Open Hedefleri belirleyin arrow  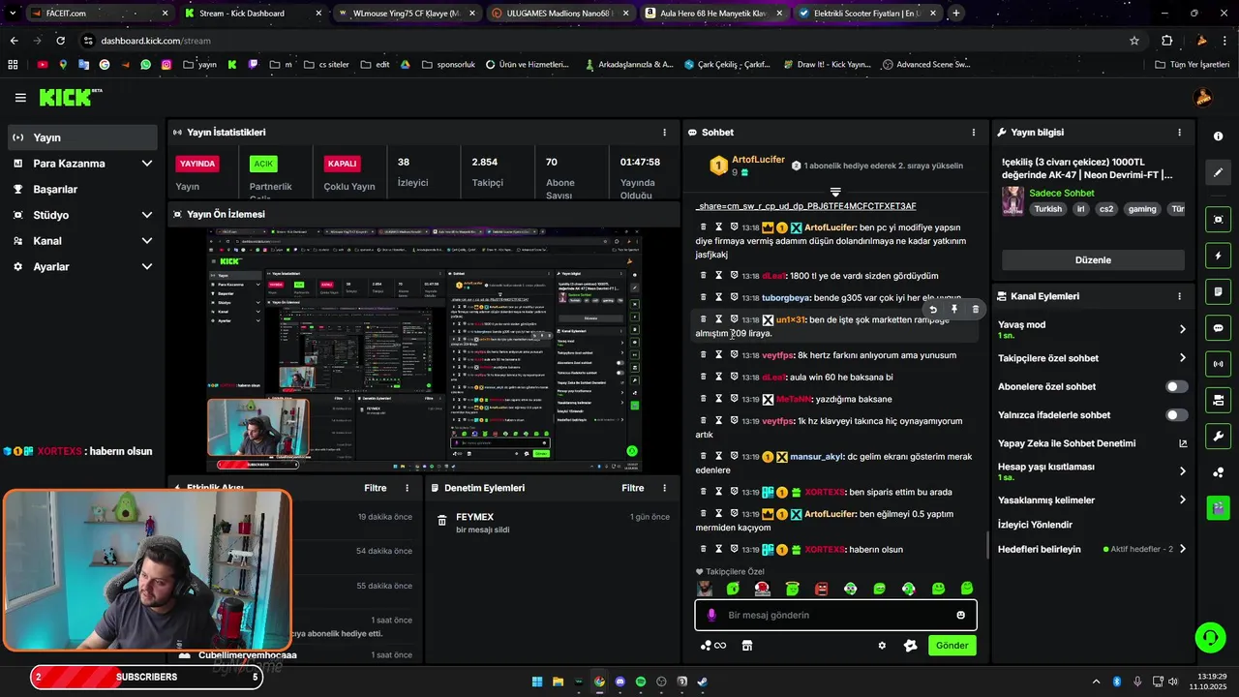[1182, 549]
